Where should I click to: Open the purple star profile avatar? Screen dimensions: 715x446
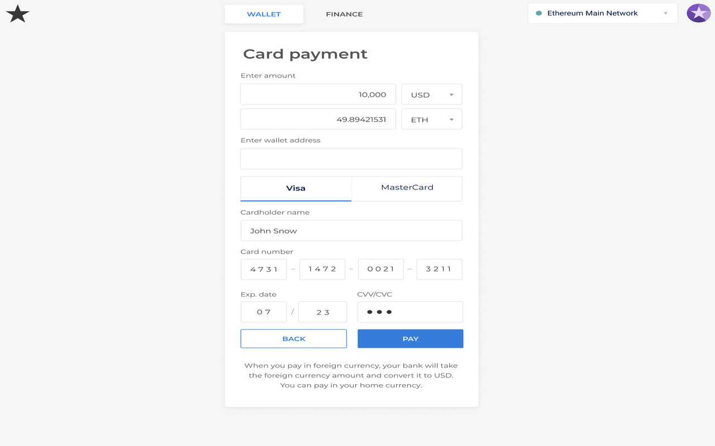(x=698, y=13)
